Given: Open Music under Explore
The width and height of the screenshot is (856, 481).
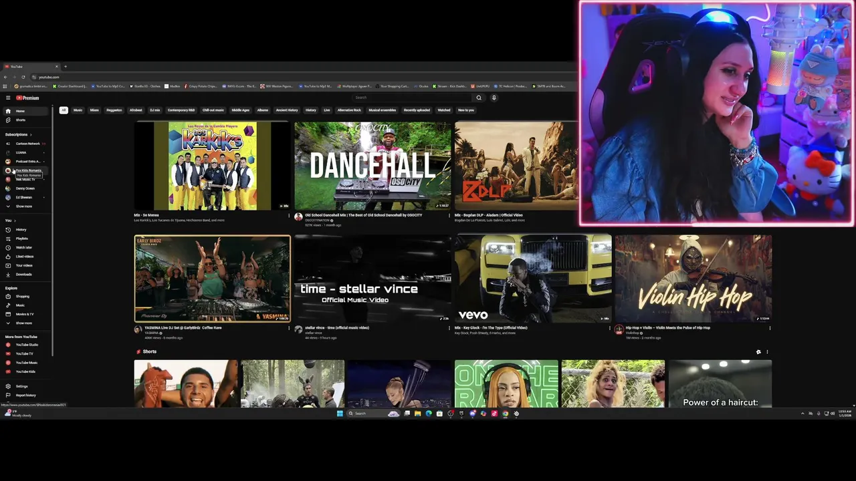Looking at the screenshot, I should [20, 305].
